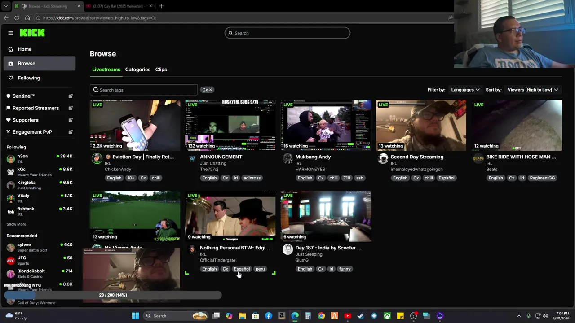The image size is (575, 323).
Task: Click imemployedwhatsgoingon channel avatar
Action: pyautogui.click(x=383, y=158)
